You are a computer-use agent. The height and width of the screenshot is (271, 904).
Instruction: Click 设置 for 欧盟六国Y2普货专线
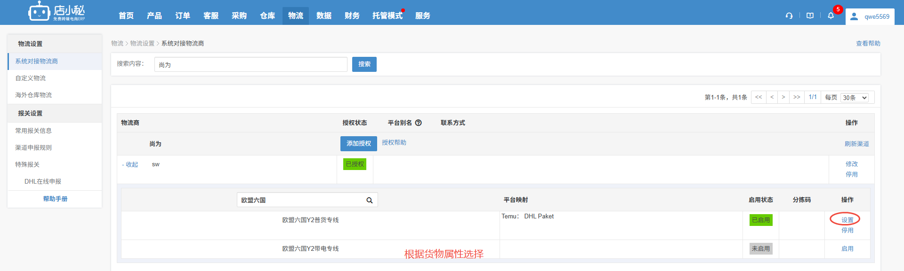point(847,220)
